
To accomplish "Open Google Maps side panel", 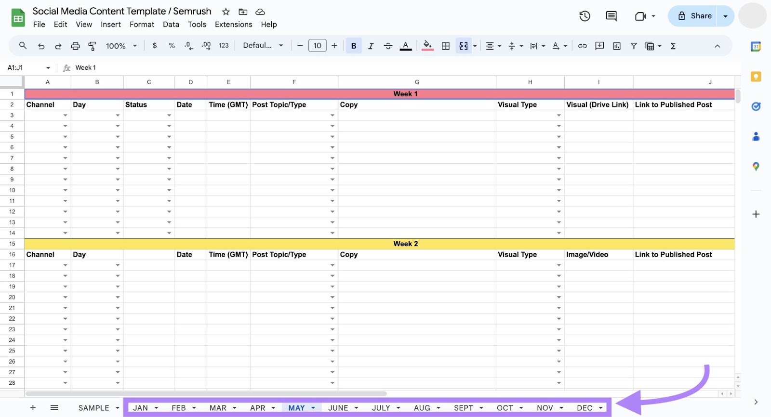I will [x=756, y=167].
